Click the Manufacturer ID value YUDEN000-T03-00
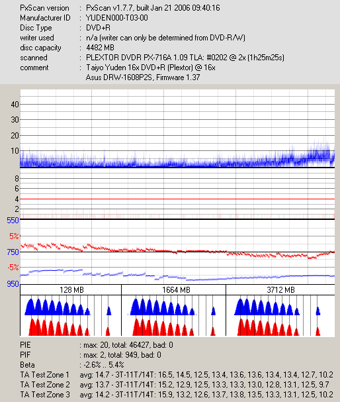 [x=116, y=18]
